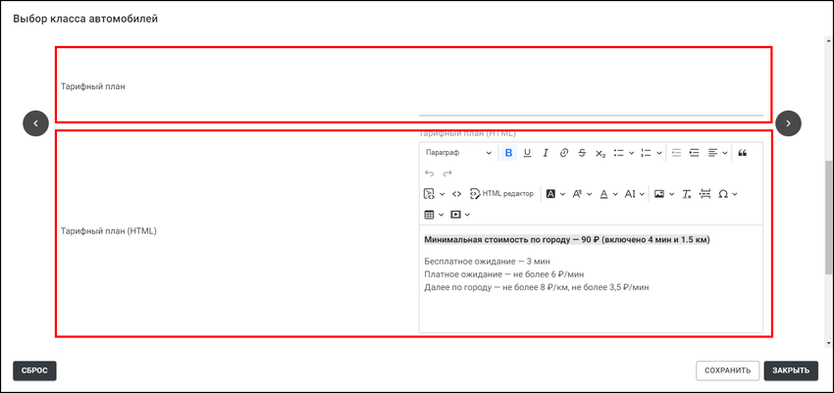Click the 'Выбор класса автомобилей' dialog title
Image resolution: width=834 pixels, height=393 pixels.
pyautogui.click(x=85, y=20)
